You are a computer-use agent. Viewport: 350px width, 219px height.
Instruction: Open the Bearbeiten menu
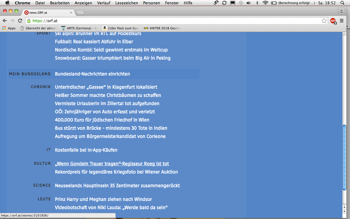pyautogui.click(x=60, y=3)
